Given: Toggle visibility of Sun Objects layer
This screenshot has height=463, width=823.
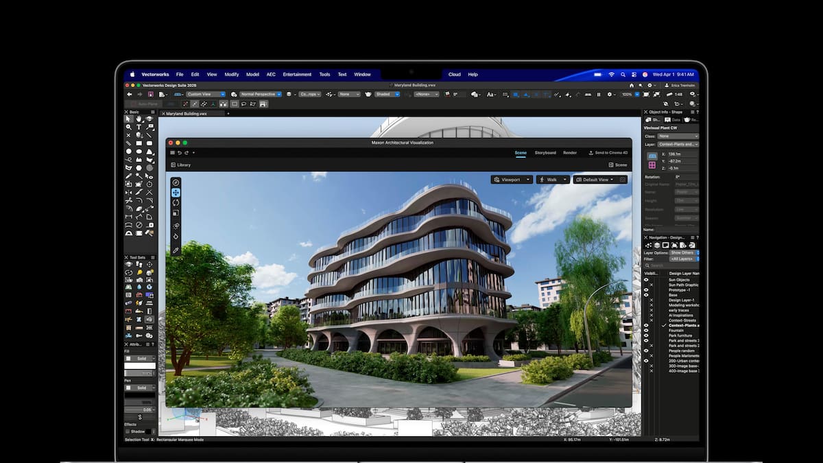Looking at the screenshot, I should pyautogui.click(x=646, y=280).
